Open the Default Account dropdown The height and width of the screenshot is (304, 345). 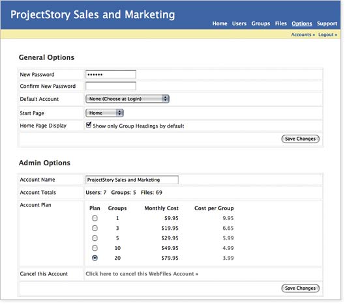point(127,99)
